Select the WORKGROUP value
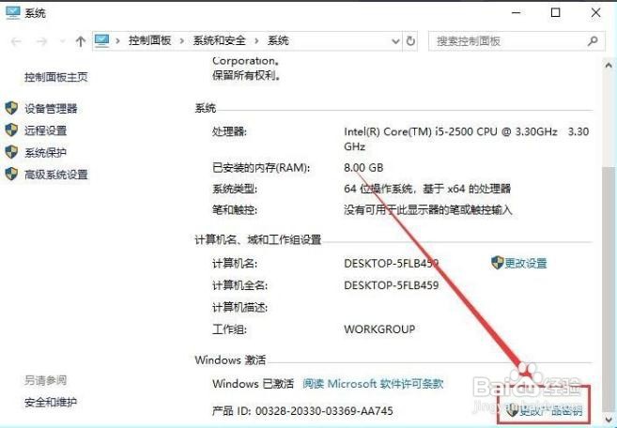 coord(379,329)
